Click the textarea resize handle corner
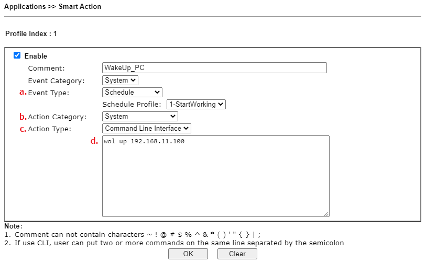This screenshot has width=426, height=263. point(326,214)
